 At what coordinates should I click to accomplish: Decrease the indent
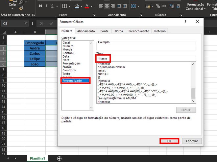[119, 6]
